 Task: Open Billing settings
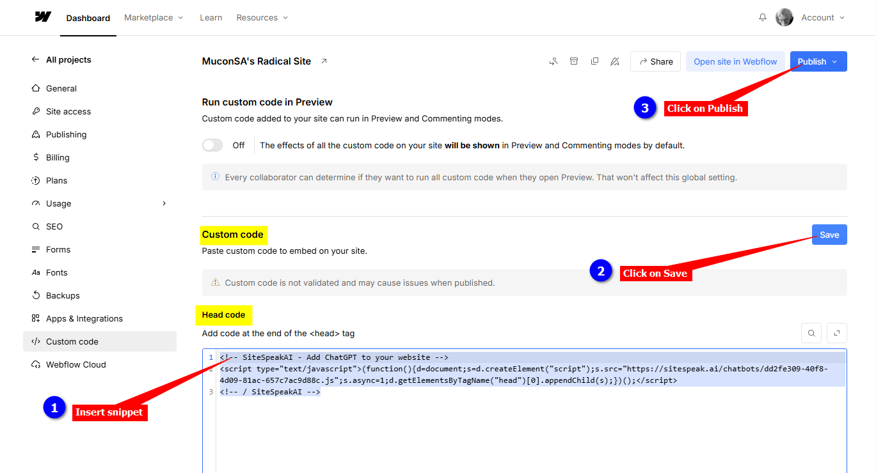100,157
